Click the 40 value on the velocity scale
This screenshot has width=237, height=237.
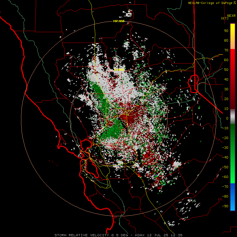pyautogui.click(x=226, y=79)
